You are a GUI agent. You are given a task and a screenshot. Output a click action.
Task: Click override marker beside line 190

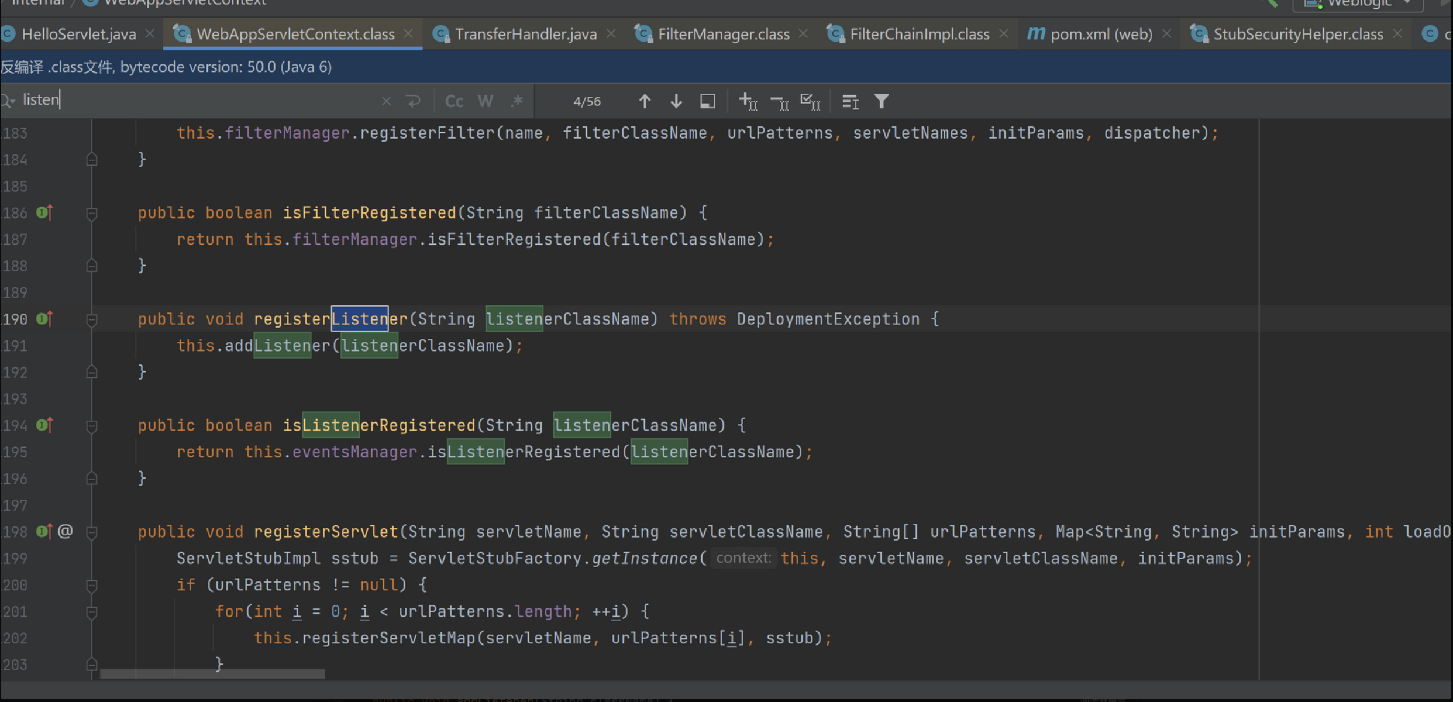(44, 319)
